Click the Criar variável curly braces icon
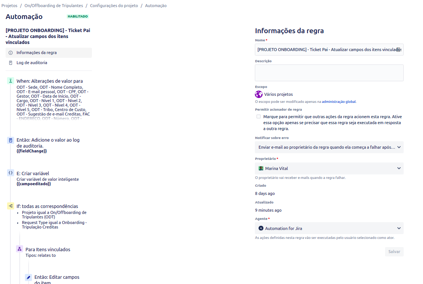 pos(10,173)
